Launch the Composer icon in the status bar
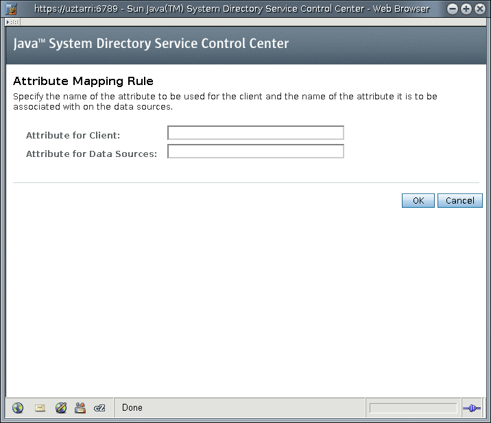491x423 pixels. click(x=61, y=408)
